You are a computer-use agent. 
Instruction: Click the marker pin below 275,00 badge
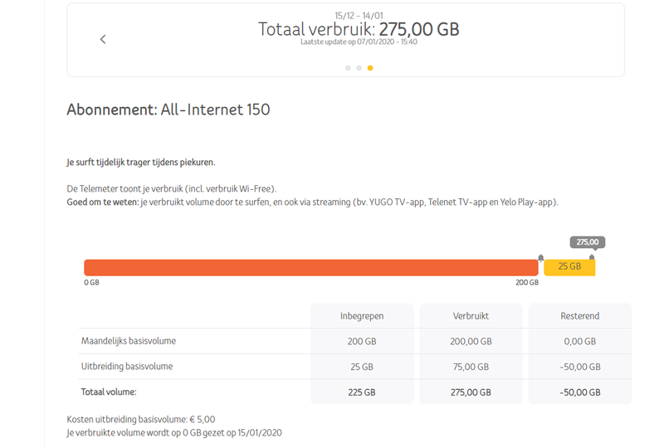click(592, 258)
